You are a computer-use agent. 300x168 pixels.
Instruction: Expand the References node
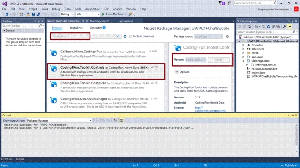243,49
